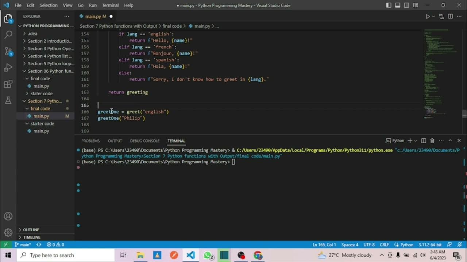Open Customize Layout options
467x262 pixels.
[416, 5]
